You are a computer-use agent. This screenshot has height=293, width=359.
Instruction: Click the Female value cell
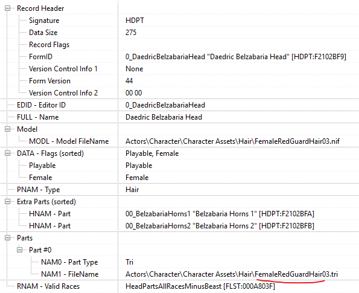[x=137, y=178]
